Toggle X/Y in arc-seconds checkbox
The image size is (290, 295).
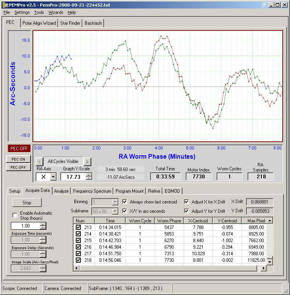pyautogui.click(x=125, y=211)
